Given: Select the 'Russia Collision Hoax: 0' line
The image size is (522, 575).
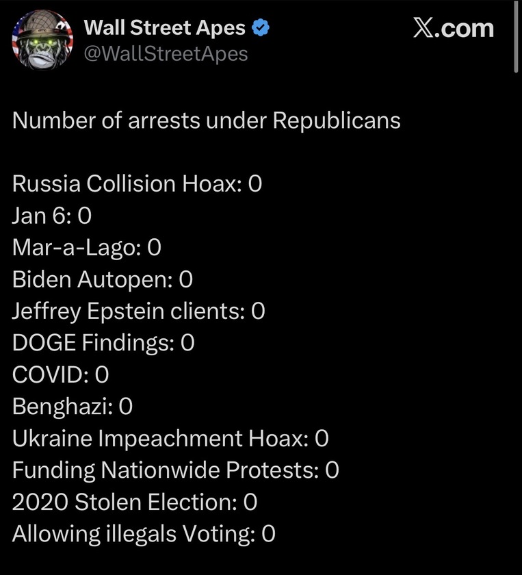Looking at the screenshot, I should tap(138, 184).
